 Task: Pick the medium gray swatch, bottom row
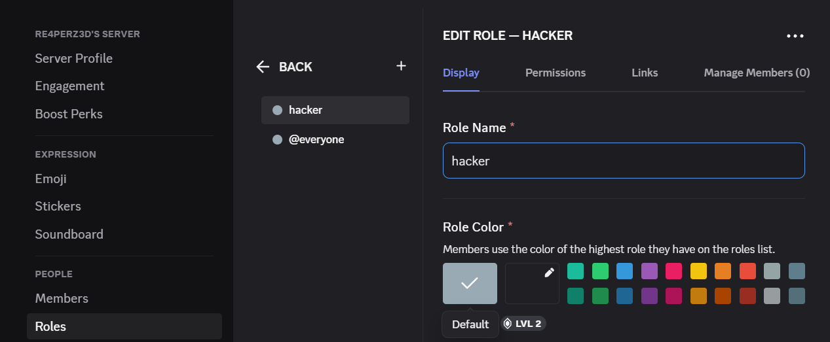point(772,296)
